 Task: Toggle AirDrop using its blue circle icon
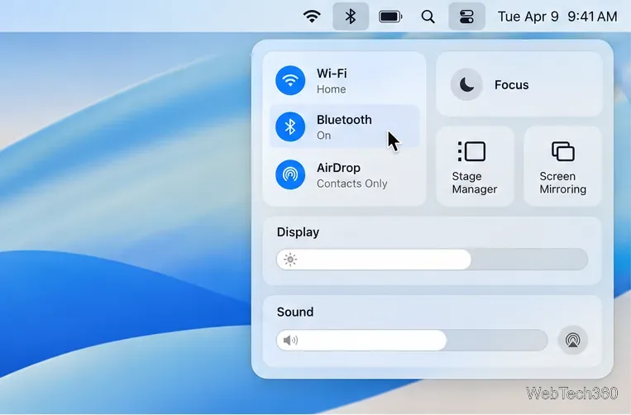point(290,174)
